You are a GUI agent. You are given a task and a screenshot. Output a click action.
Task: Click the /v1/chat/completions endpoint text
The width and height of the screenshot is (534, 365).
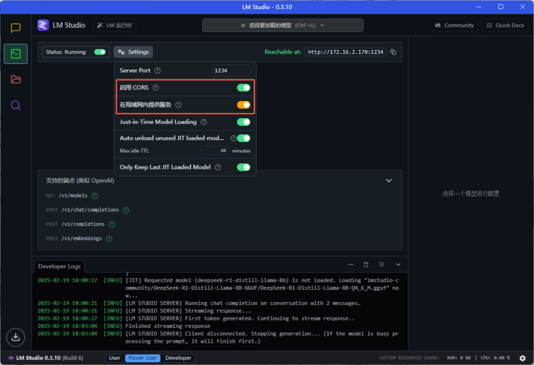point(90,210)
